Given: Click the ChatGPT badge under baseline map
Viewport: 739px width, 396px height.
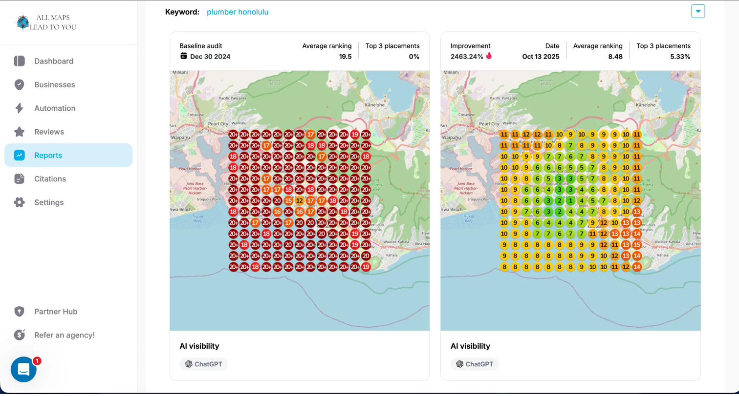Looking at the screenshot, I should pyautogui.click(x=203, y=364).
